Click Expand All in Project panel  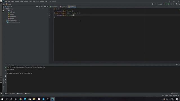39,7
